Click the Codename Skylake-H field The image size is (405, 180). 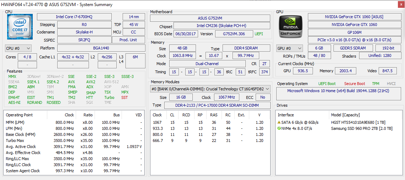[84, 32]
